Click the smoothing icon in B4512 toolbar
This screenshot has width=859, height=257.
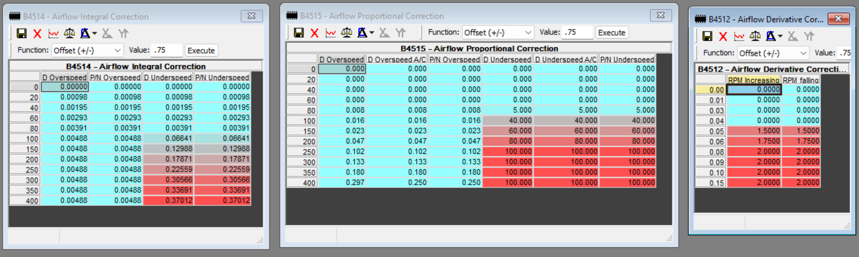click(x=793, y=36)
